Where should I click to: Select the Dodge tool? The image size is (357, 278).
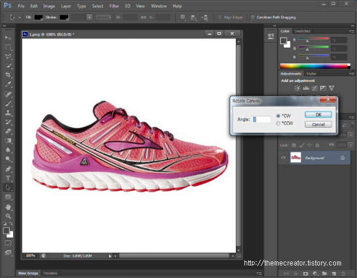[x=8, y=159]
